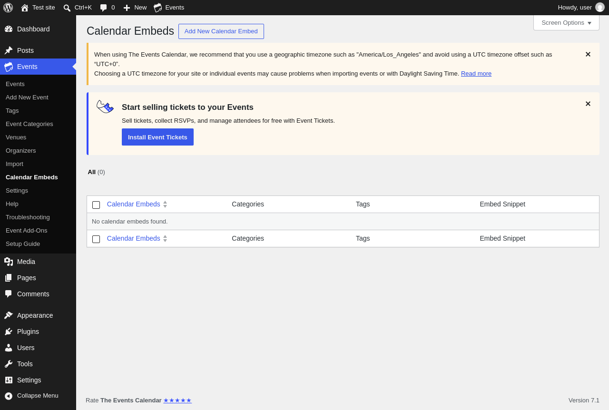Image resolution: width=609 pixels, height=410 pixels.
Task: Open Venues submenu item
Action: coord(16,137)
